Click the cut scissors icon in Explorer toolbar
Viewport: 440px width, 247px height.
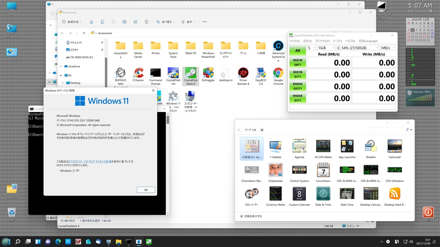(x=91, y=22)
